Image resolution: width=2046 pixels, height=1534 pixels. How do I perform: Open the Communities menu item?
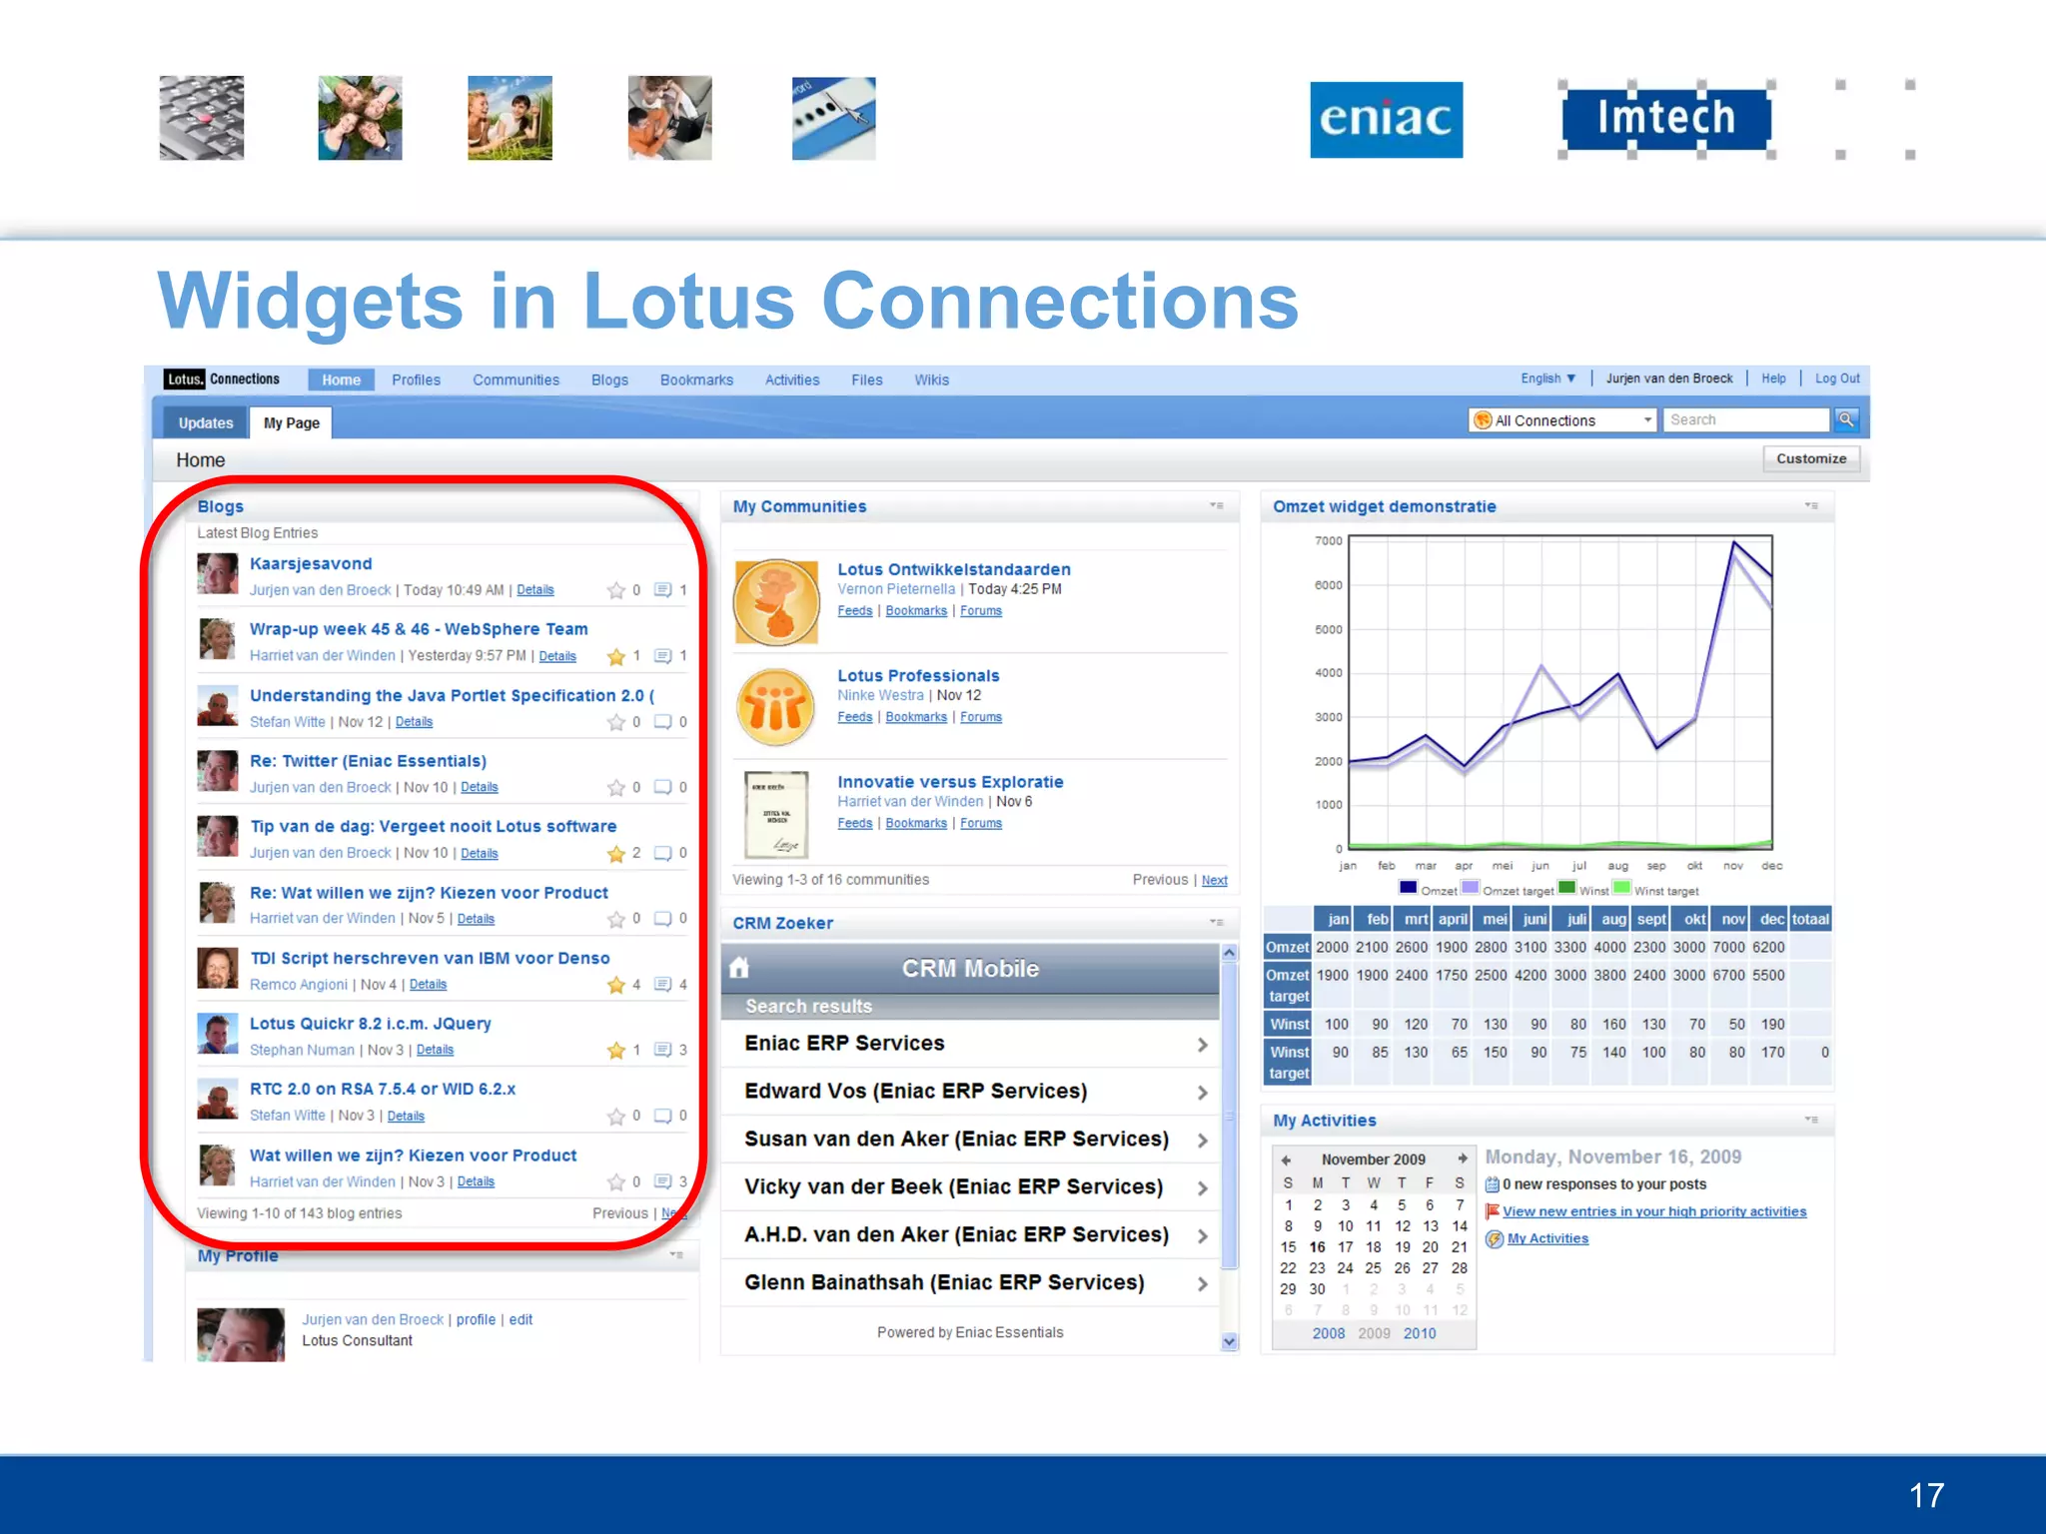click(x=515, y=380)
